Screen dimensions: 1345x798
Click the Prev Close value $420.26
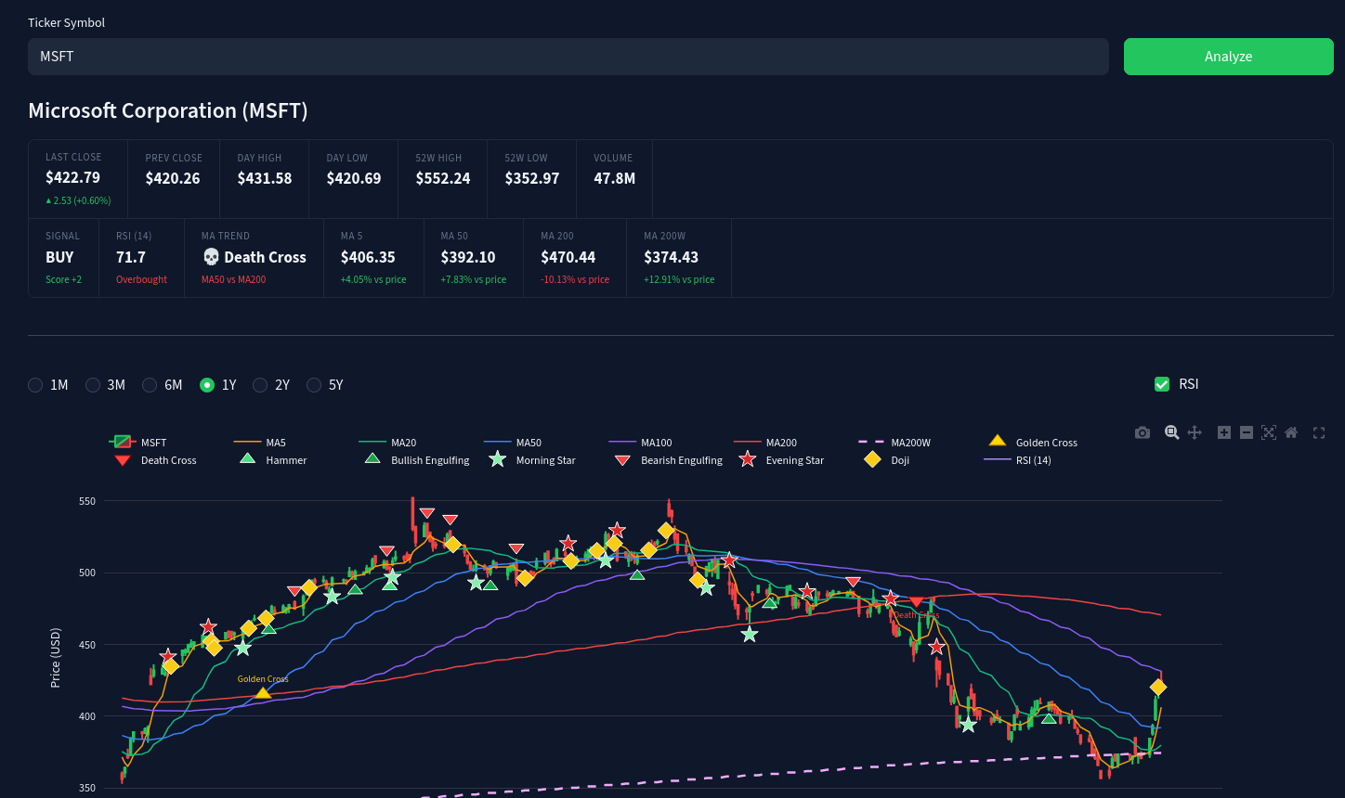coord(173,178)
